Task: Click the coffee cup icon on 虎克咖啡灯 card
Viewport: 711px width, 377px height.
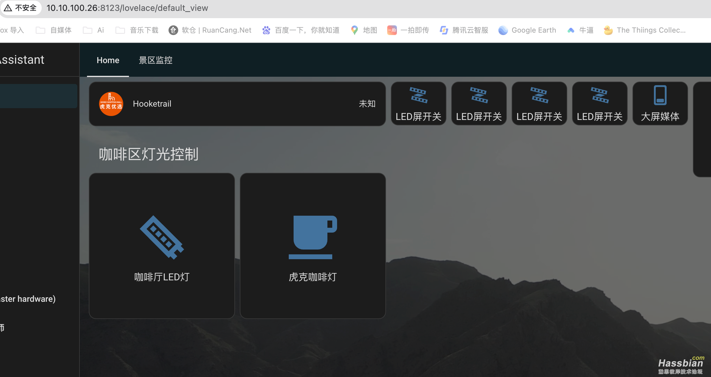Action: click(x=313, y=236)
